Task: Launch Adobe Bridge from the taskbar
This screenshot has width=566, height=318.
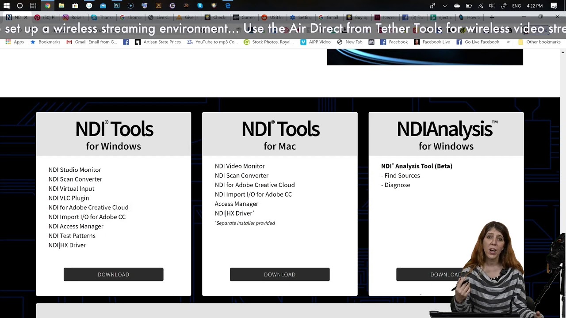Action: (158, 6)
